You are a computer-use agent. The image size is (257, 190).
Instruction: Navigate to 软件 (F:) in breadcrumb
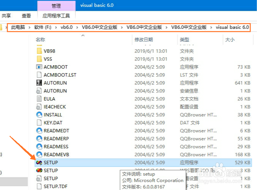pos(43,27)
